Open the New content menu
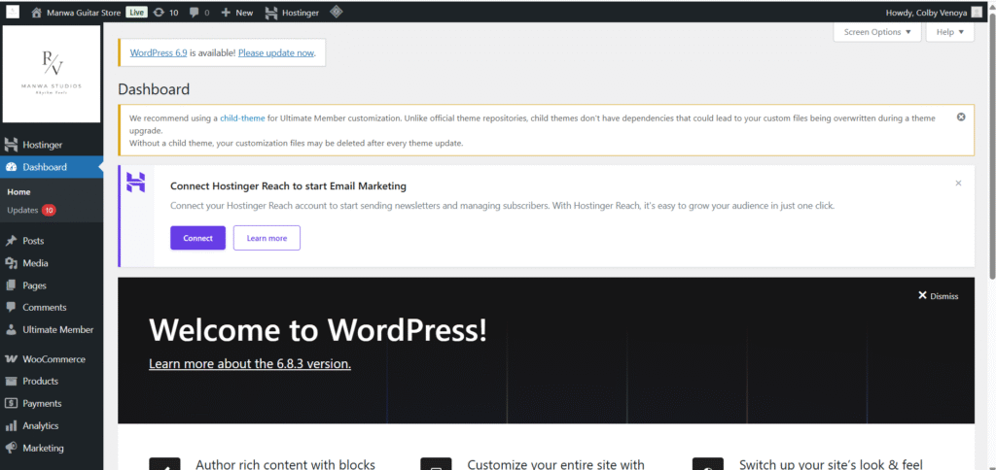The height and width of the screenshot is (470, 996). [236, 13]
